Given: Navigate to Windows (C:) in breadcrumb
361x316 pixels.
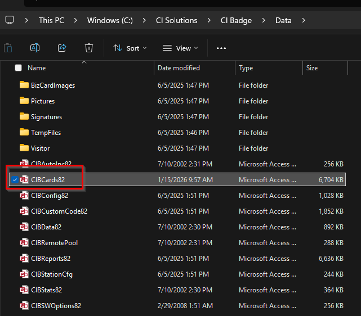Looking at the screenshot, I should pyautogui.click(x=110, y=20).
